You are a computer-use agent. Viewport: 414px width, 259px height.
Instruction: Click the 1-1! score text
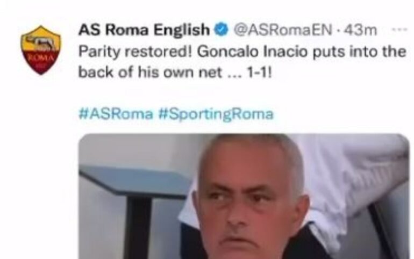coord(259,72)
